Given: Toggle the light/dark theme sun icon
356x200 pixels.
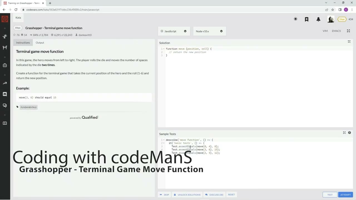Looking at the screenshot, I should [295, 19].
